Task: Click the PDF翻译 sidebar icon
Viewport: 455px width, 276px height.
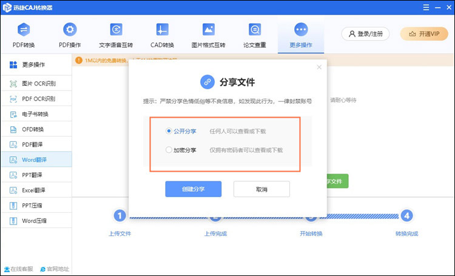Action: tap(13, 144)
